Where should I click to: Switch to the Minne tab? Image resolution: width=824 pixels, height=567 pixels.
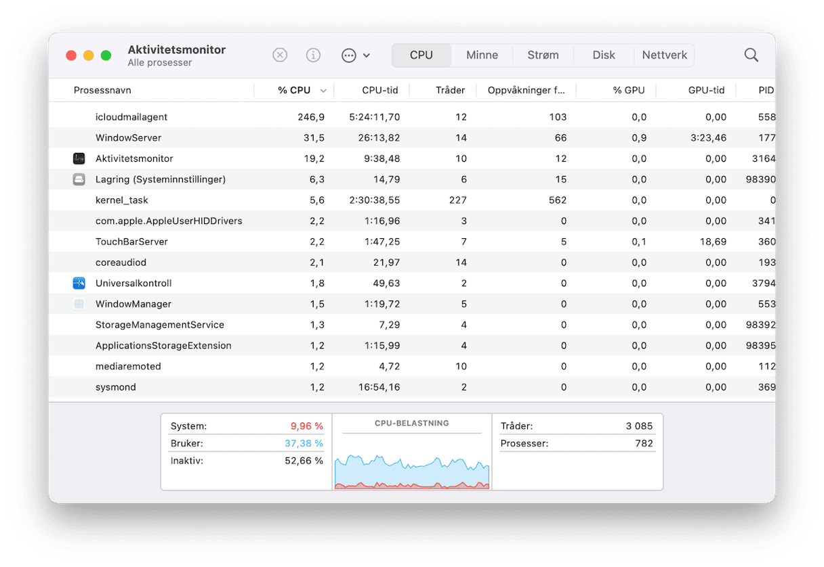(x=482, y=55)
